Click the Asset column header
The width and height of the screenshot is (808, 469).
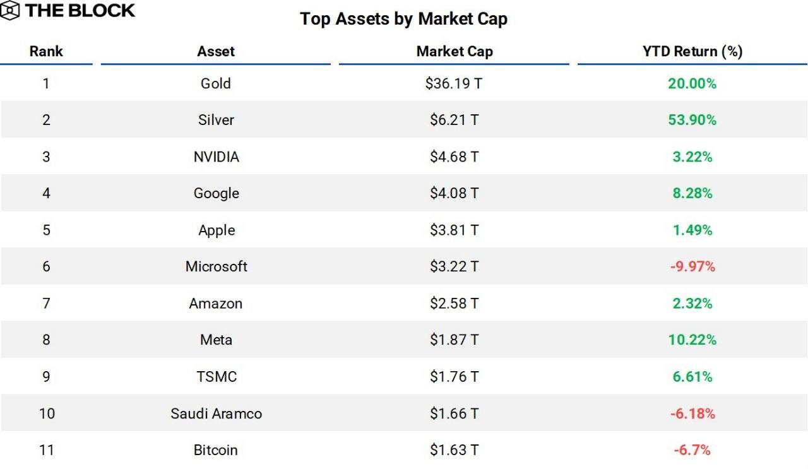(x=216, y=52)
